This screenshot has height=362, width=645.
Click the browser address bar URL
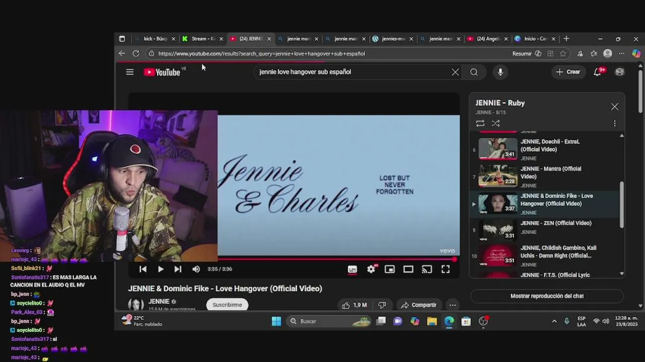pyautogui.click(x=262, y=53)
